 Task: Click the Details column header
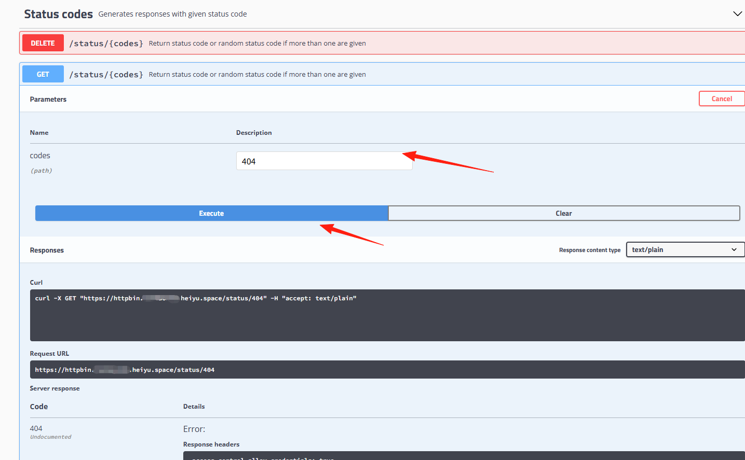194,407
